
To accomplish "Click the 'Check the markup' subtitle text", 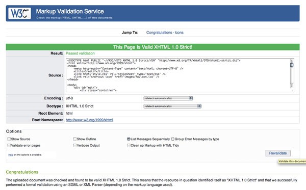I will (74, 18).
